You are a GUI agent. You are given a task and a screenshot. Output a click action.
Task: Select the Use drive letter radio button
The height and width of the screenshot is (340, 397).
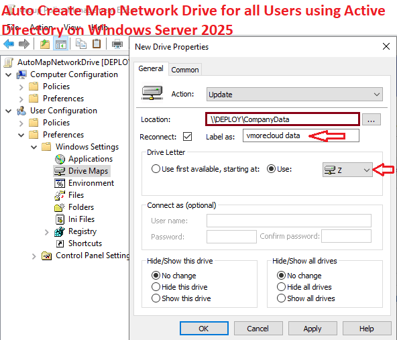point(271,168)
